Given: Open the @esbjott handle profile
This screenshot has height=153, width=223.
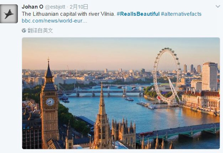Looking at the screenshot, I should [55, 7].
